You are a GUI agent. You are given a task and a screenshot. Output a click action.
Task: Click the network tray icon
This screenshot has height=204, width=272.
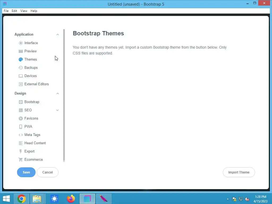tap(241, 199)
